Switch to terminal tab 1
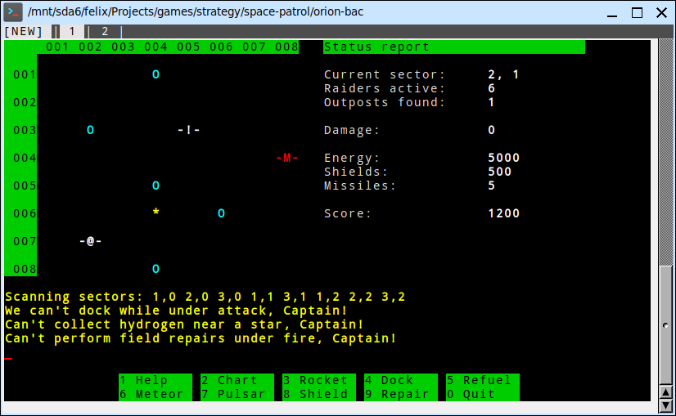The image size is (676, 416). pyautogui.click(x=72, y=31)
